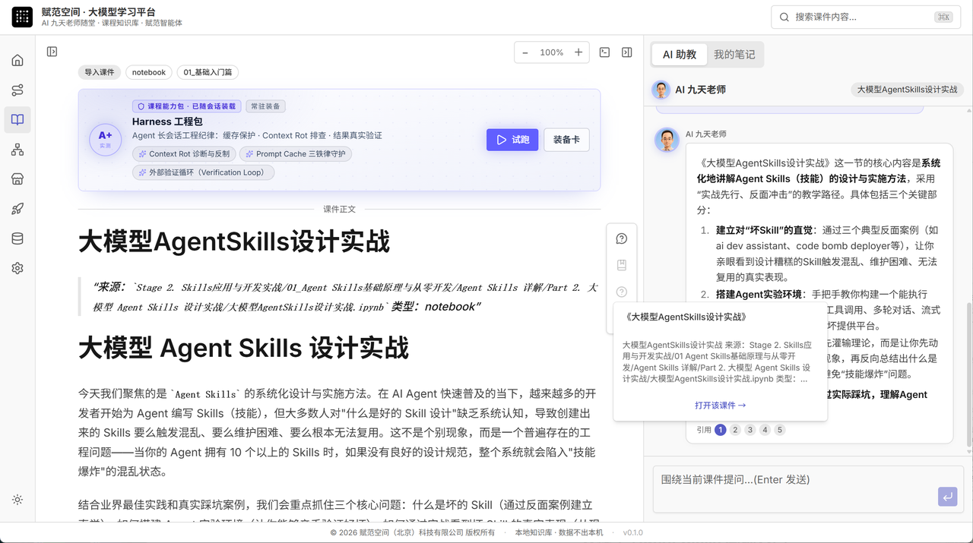Switch to the 我的笔记 tab
Screen dimensions: 973x543
[x=734, y=55]
